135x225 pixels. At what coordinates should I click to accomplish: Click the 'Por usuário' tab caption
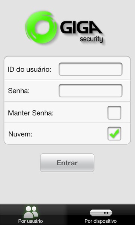(x=30, y=221)
